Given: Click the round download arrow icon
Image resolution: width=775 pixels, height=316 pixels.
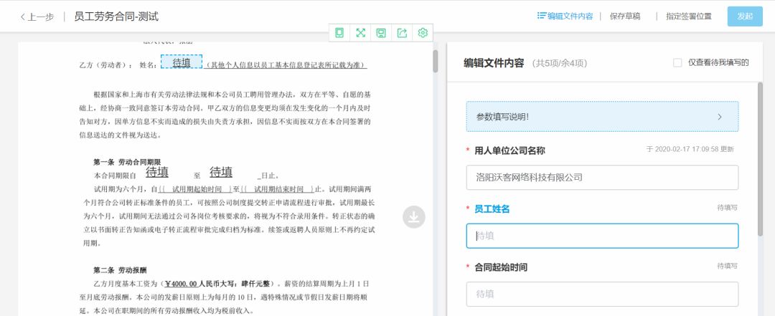Looking at the screenshot, I should click(x=413, y=217).
